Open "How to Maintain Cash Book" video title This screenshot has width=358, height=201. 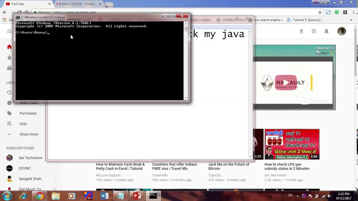pos(120,166)
